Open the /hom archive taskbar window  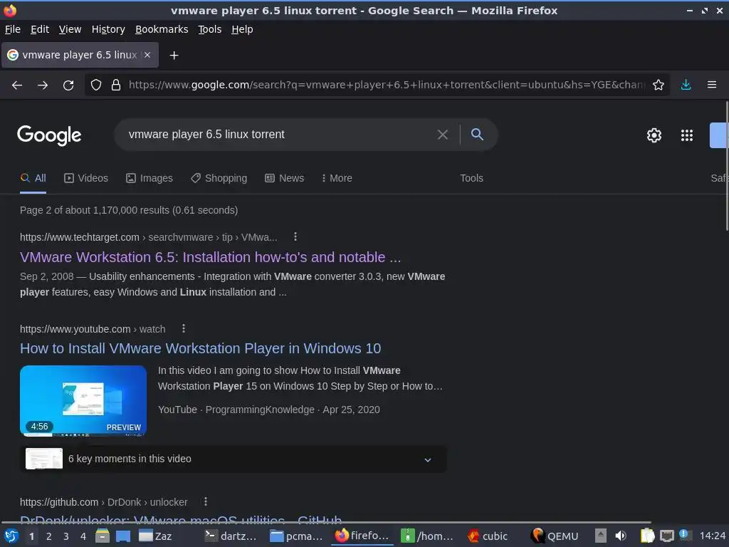(427, 536)
